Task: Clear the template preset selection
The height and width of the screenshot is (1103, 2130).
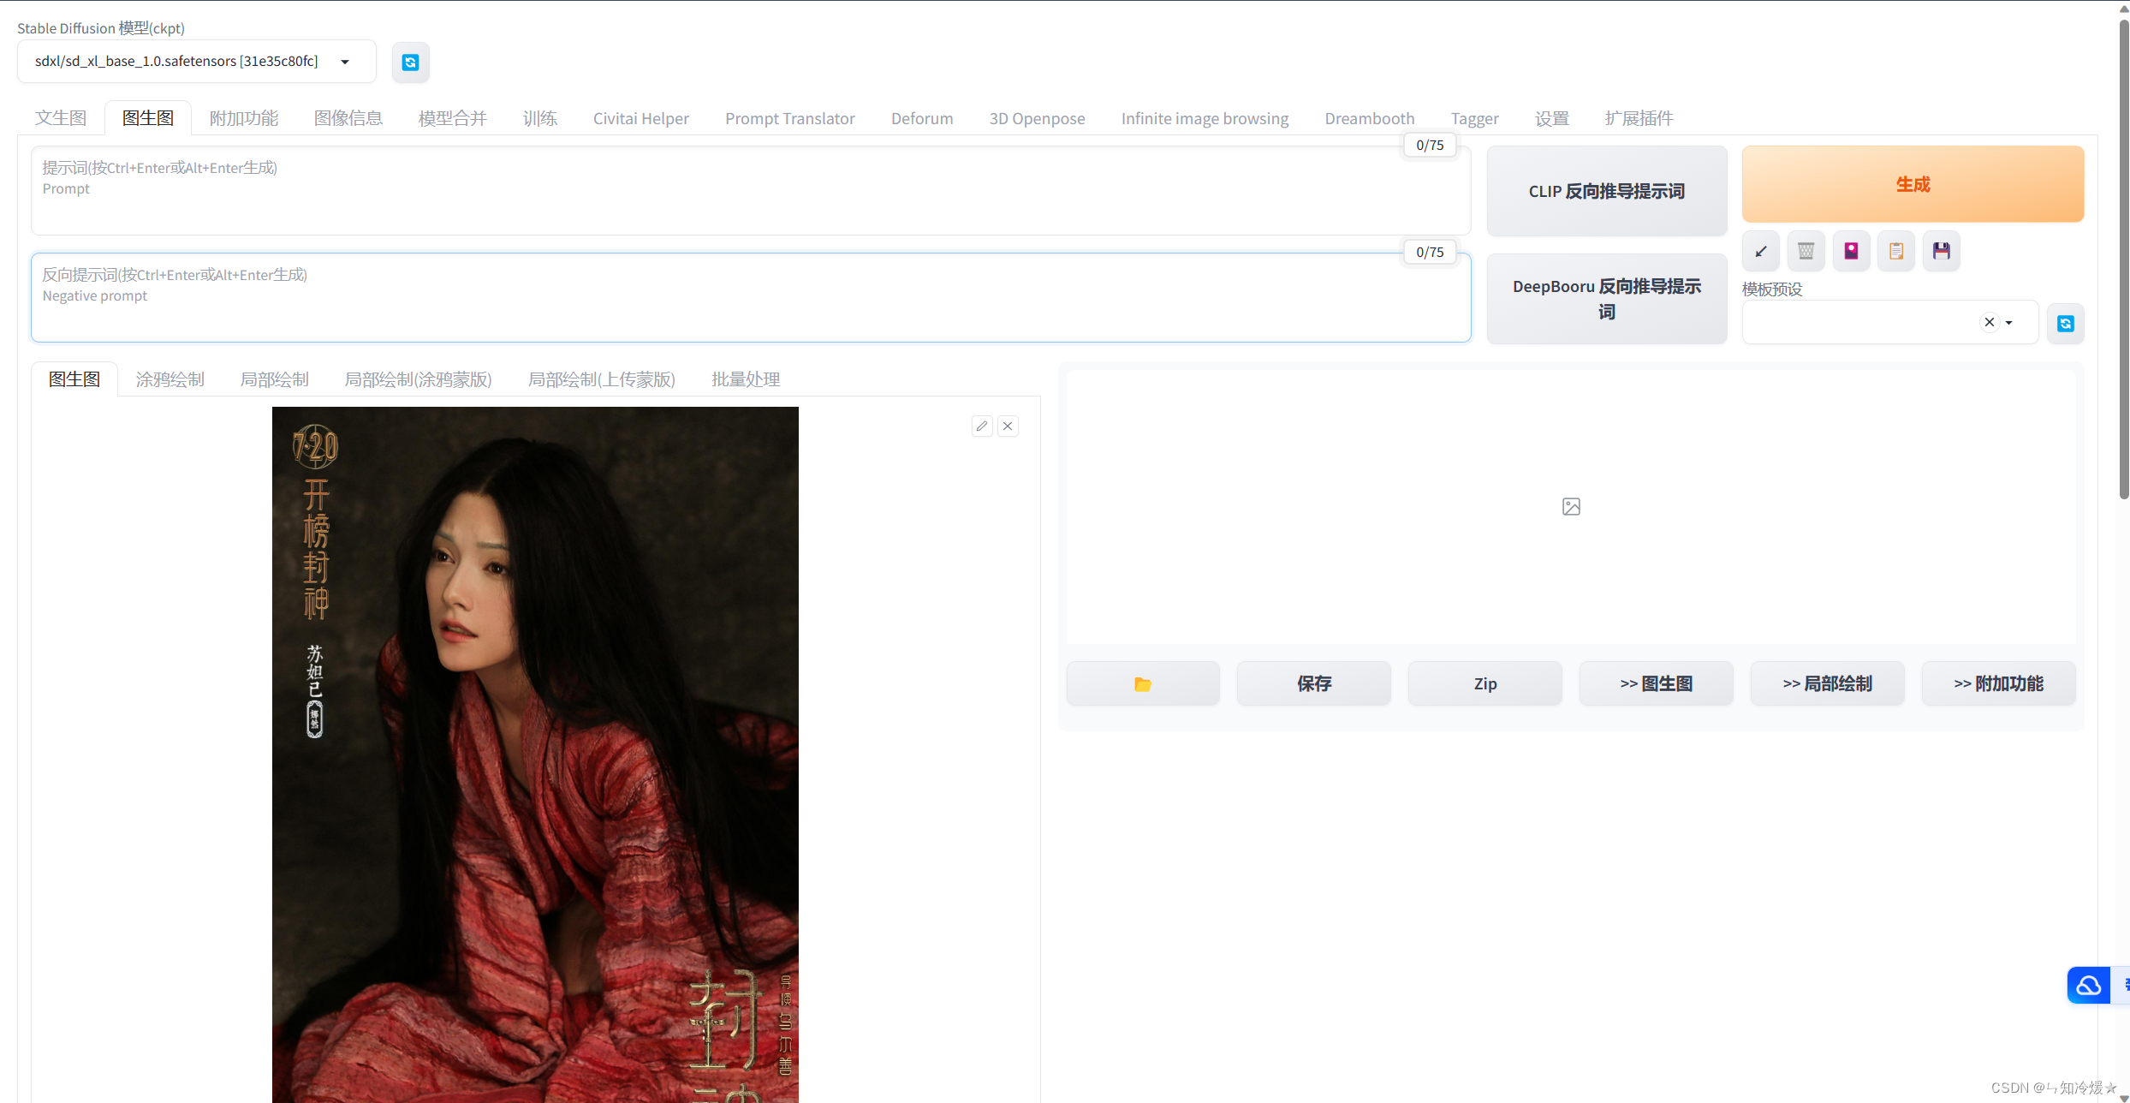Action: (x=1989, y=322)
